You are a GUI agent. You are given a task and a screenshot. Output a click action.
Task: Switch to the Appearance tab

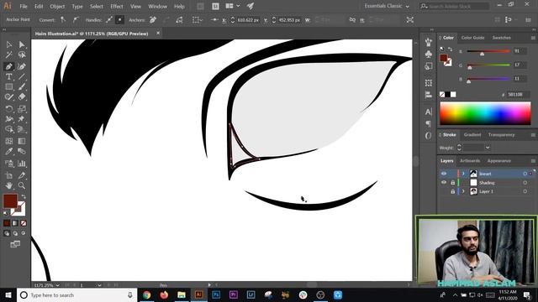(498, 161)
